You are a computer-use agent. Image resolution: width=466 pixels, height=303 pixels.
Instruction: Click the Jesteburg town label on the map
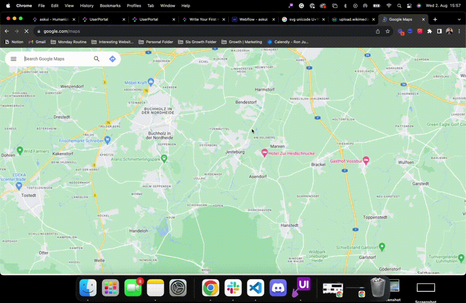click(235, 152)
